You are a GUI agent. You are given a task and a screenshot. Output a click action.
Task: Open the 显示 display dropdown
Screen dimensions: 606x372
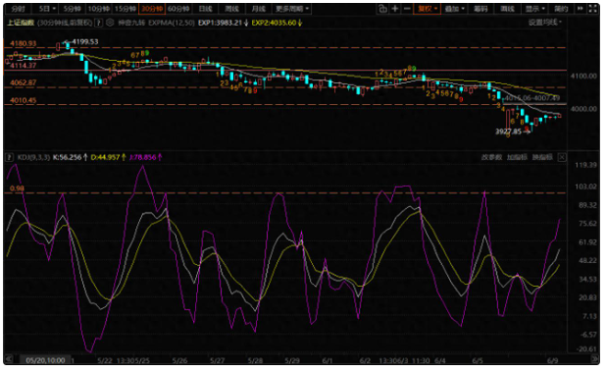pyautogui.click(x=534, y=9)
